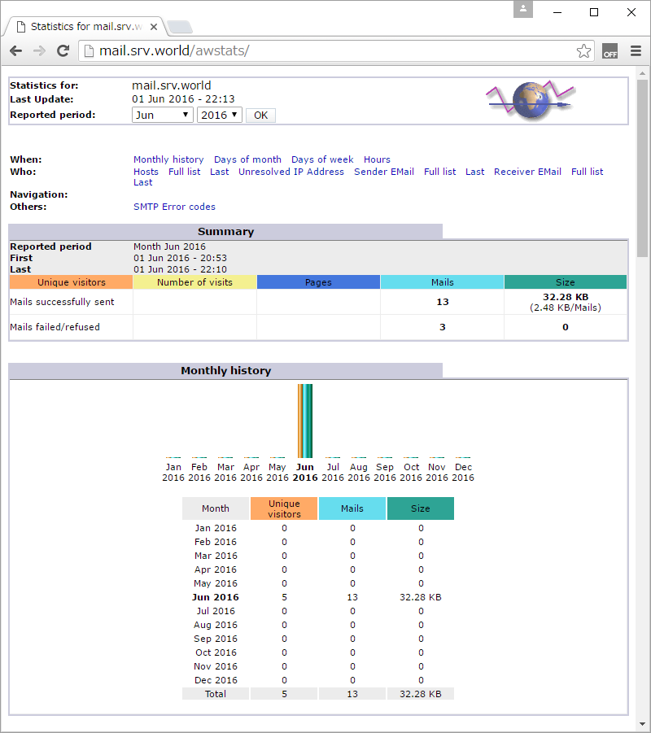The image size is (651, 733).
Task: Open the Full list link after Receiver EMail
Action: click(587, 172)
